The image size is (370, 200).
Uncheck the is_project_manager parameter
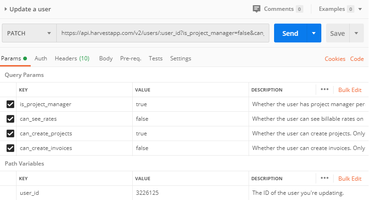pyautogui.click(x=10, y=104)
